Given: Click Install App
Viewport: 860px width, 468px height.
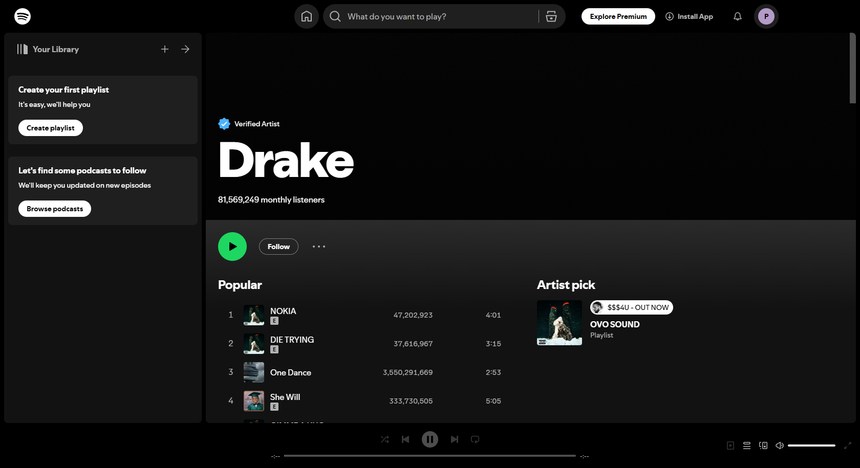Looking at the screenshot, I should 689,16.
